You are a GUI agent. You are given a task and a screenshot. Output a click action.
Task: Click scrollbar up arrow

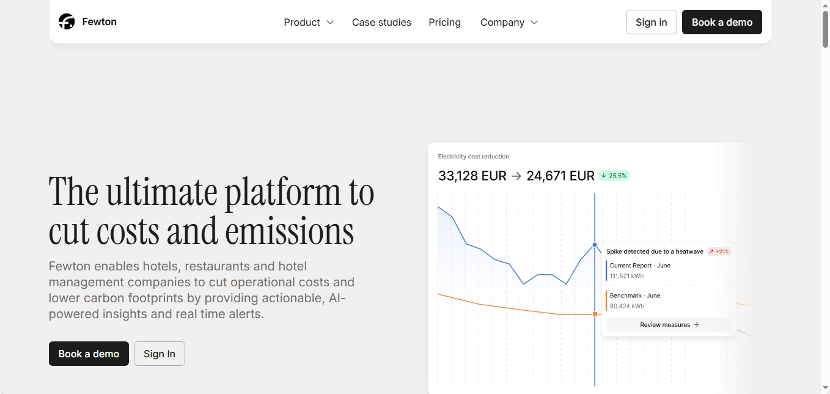pos(825,5)
